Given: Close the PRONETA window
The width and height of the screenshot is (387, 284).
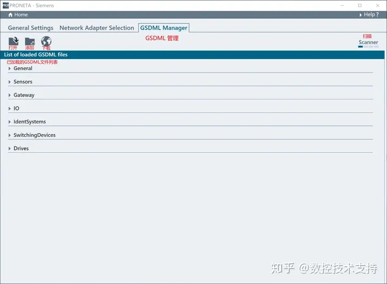Looking at the screenshot, I should (x=378, y=5).
